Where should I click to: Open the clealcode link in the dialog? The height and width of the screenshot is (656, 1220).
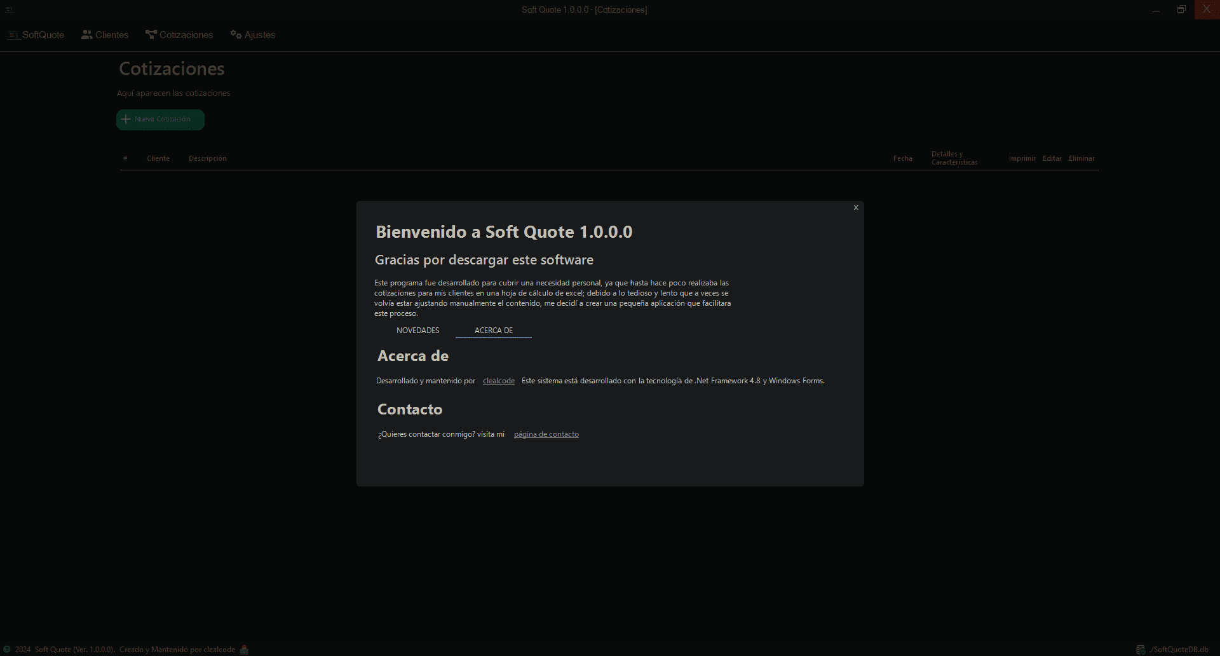(x=499, y=381)
